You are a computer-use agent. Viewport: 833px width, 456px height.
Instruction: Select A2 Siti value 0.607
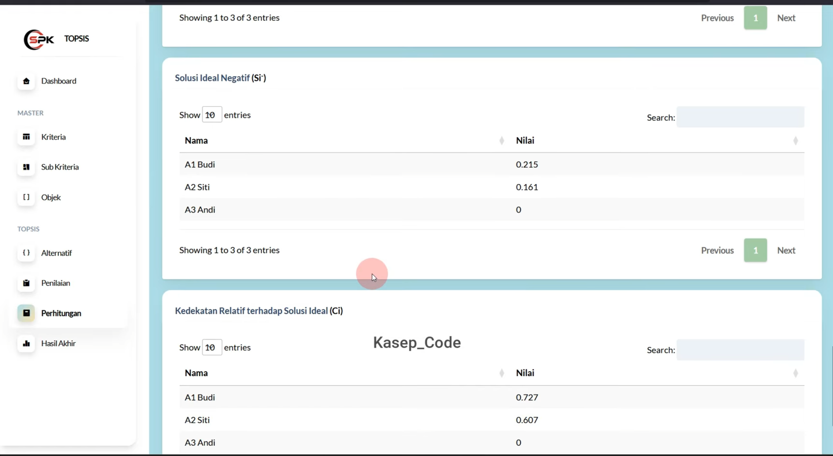[x=527, y=420]
